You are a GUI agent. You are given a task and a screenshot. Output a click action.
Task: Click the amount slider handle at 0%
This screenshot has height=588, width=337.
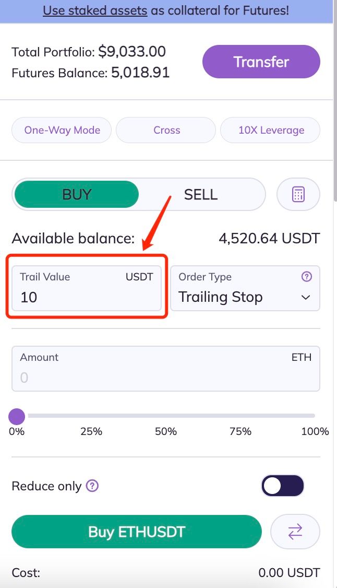point(17,416)
